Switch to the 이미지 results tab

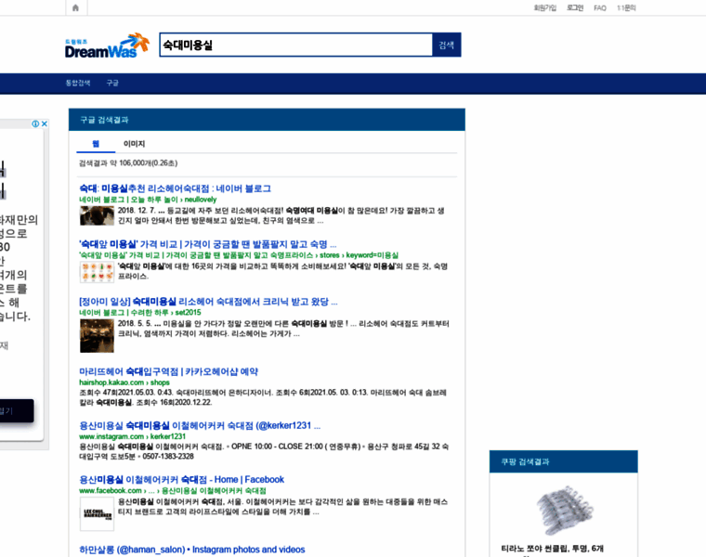coord(134,144)
